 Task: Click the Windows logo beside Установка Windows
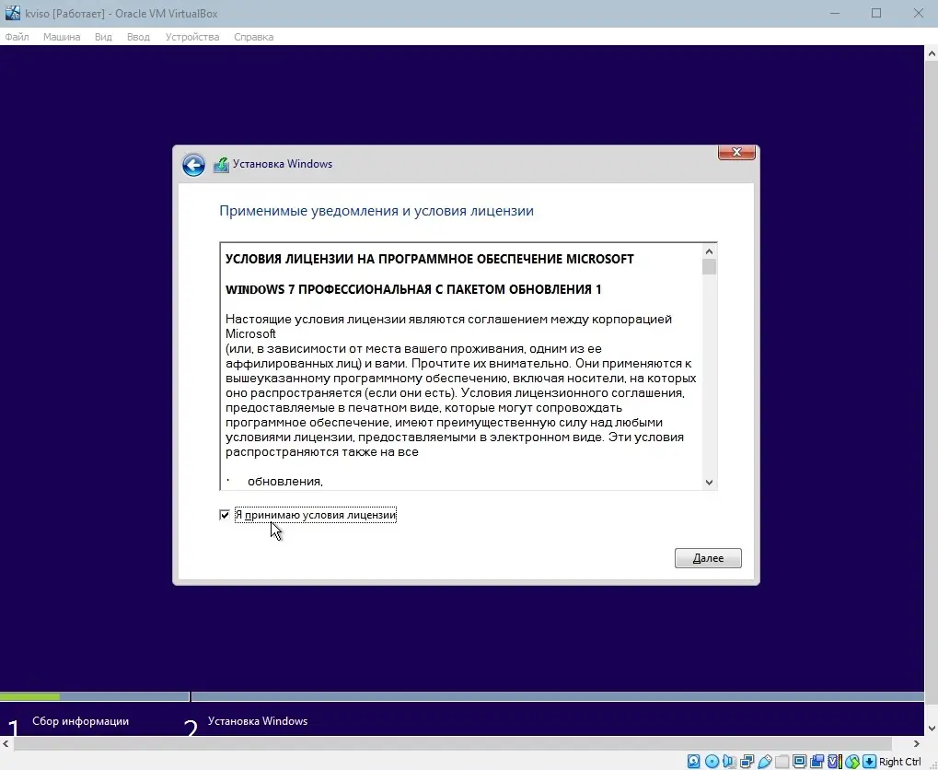coord(221,164)
